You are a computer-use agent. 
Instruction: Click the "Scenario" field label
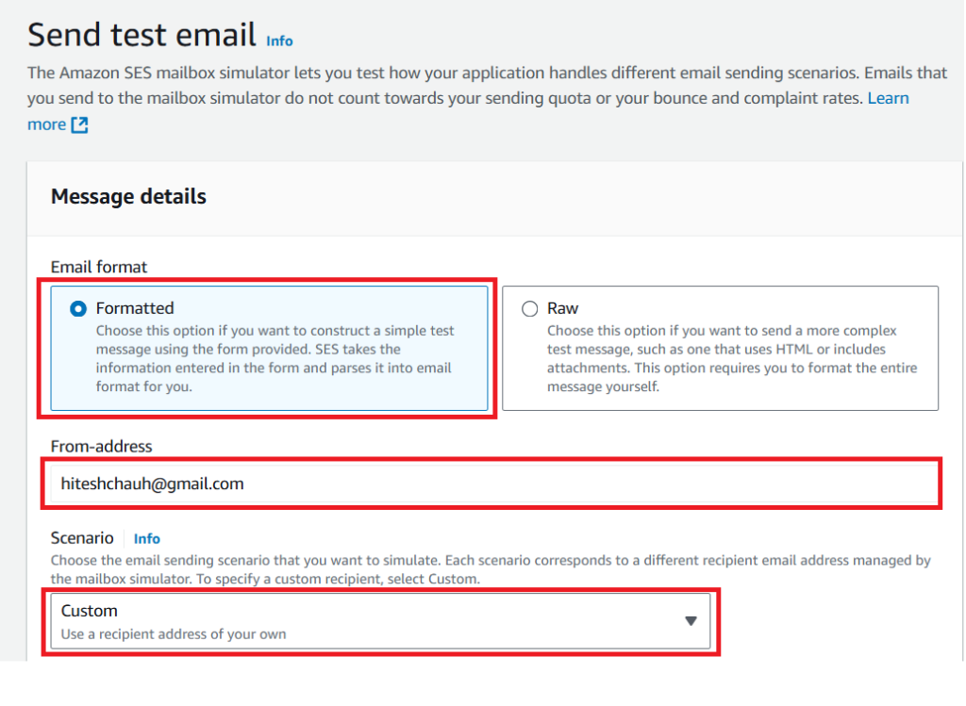[81, 538]
